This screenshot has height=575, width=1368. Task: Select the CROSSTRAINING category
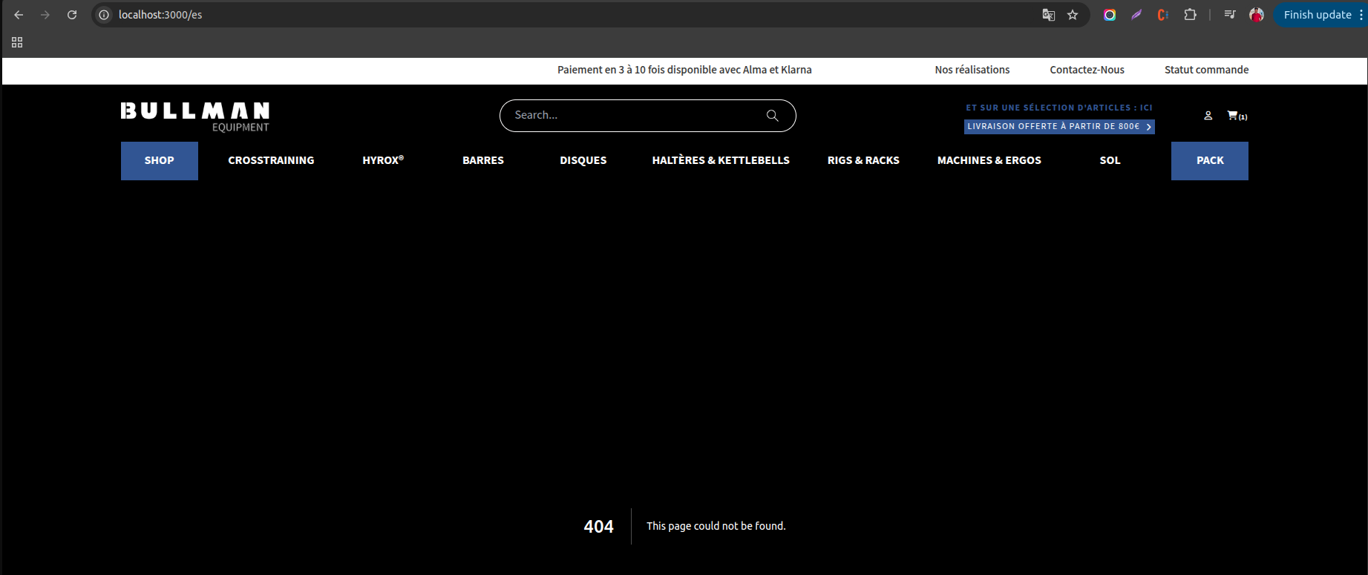[x=271, y=160]
